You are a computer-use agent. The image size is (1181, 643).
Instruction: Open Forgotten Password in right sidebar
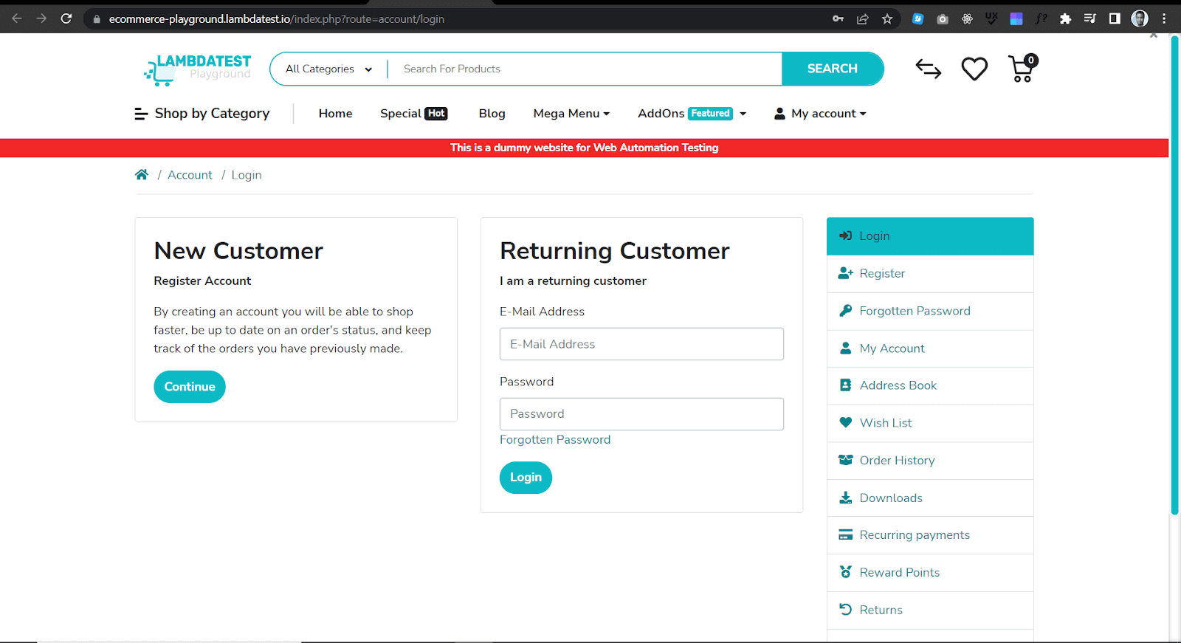(x=930, y=312)
